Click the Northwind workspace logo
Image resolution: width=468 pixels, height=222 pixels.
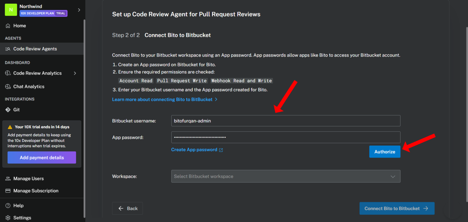pyautogui.click(x=11, y=10)
